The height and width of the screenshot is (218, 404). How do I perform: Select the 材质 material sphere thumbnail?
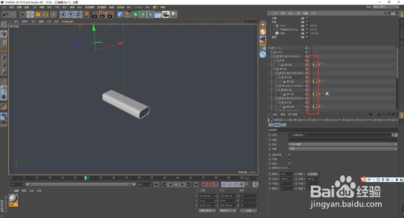[13, 199]
